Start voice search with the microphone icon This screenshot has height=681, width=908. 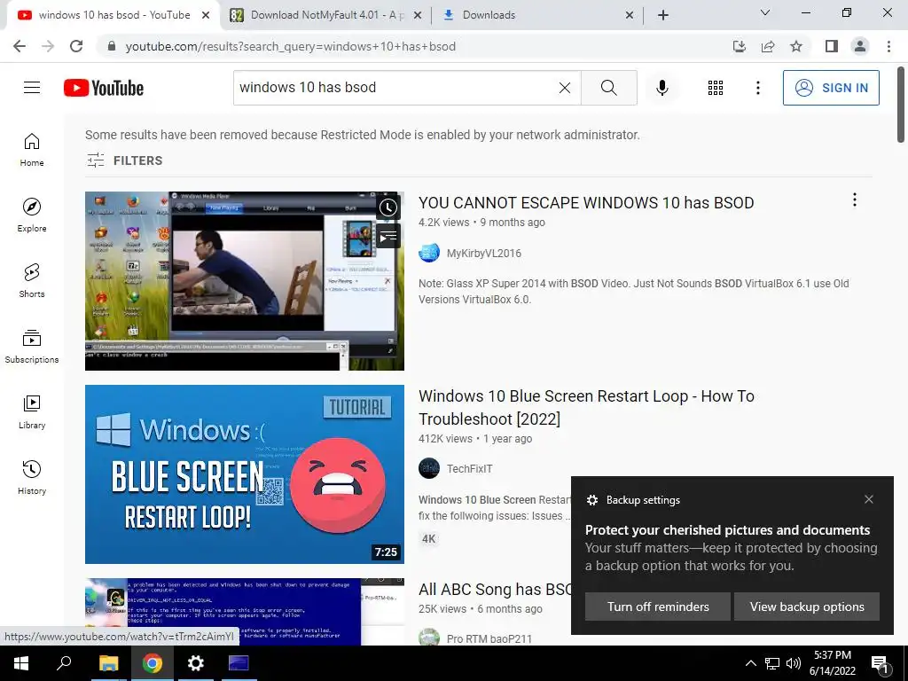662,88
